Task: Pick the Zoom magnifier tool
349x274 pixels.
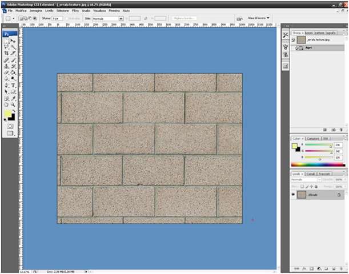Action: coord(13,104)
